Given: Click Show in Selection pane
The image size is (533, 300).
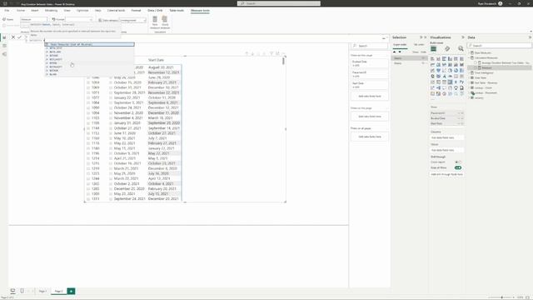Looking at the screenshot, I should (x=416, y=52).
